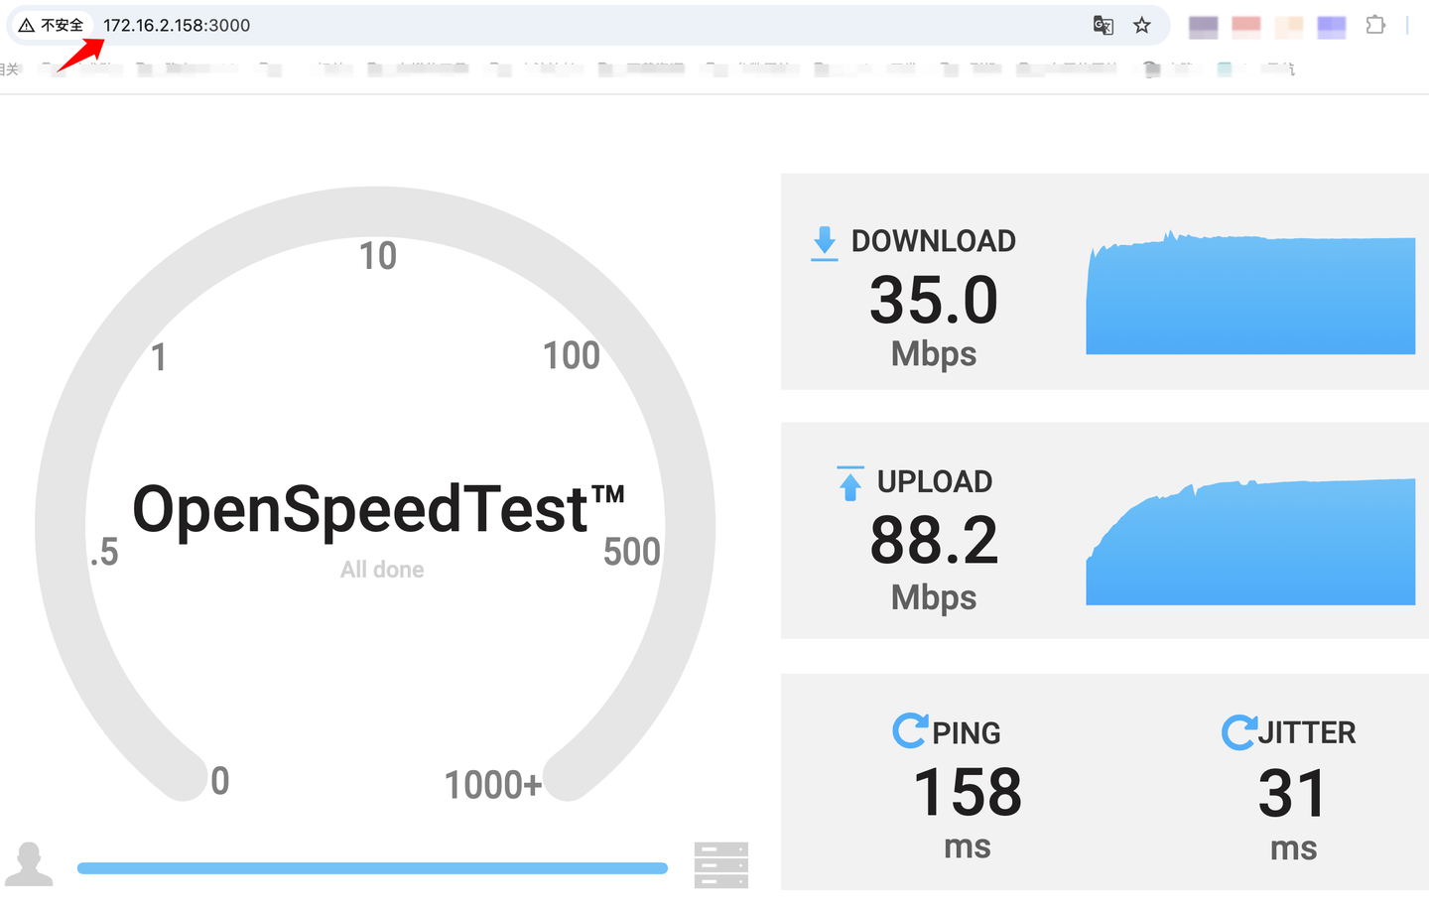This screenshot has width=1429, height=910.
Task: Click the ms unit under the ping value
Action: [x=968, y=846]
